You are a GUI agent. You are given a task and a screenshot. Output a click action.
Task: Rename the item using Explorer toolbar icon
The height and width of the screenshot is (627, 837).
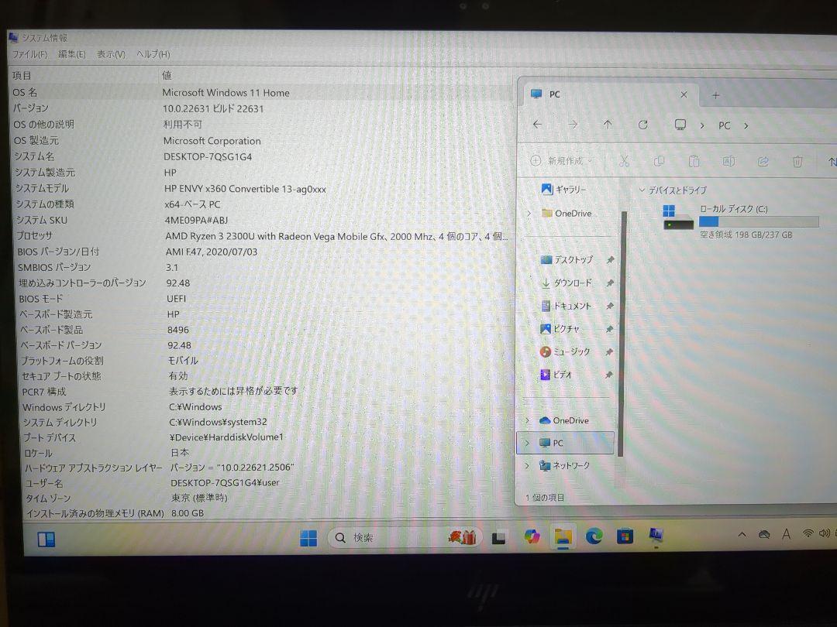[728, 160]
